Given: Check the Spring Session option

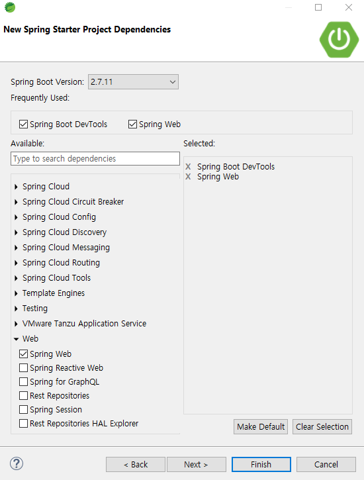Looking at the screenshot, I should pos(24,410).
